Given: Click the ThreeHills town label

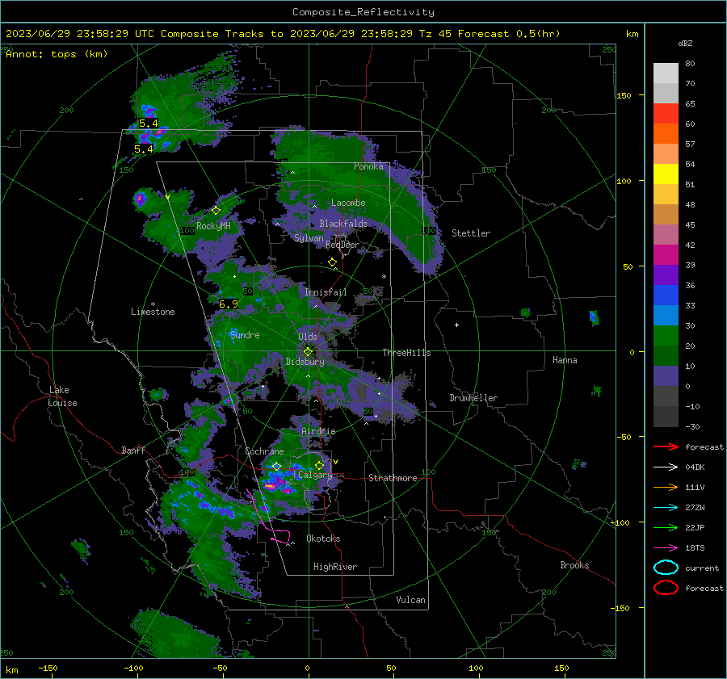Looking at the screenshot, I should tap(406, 353).
